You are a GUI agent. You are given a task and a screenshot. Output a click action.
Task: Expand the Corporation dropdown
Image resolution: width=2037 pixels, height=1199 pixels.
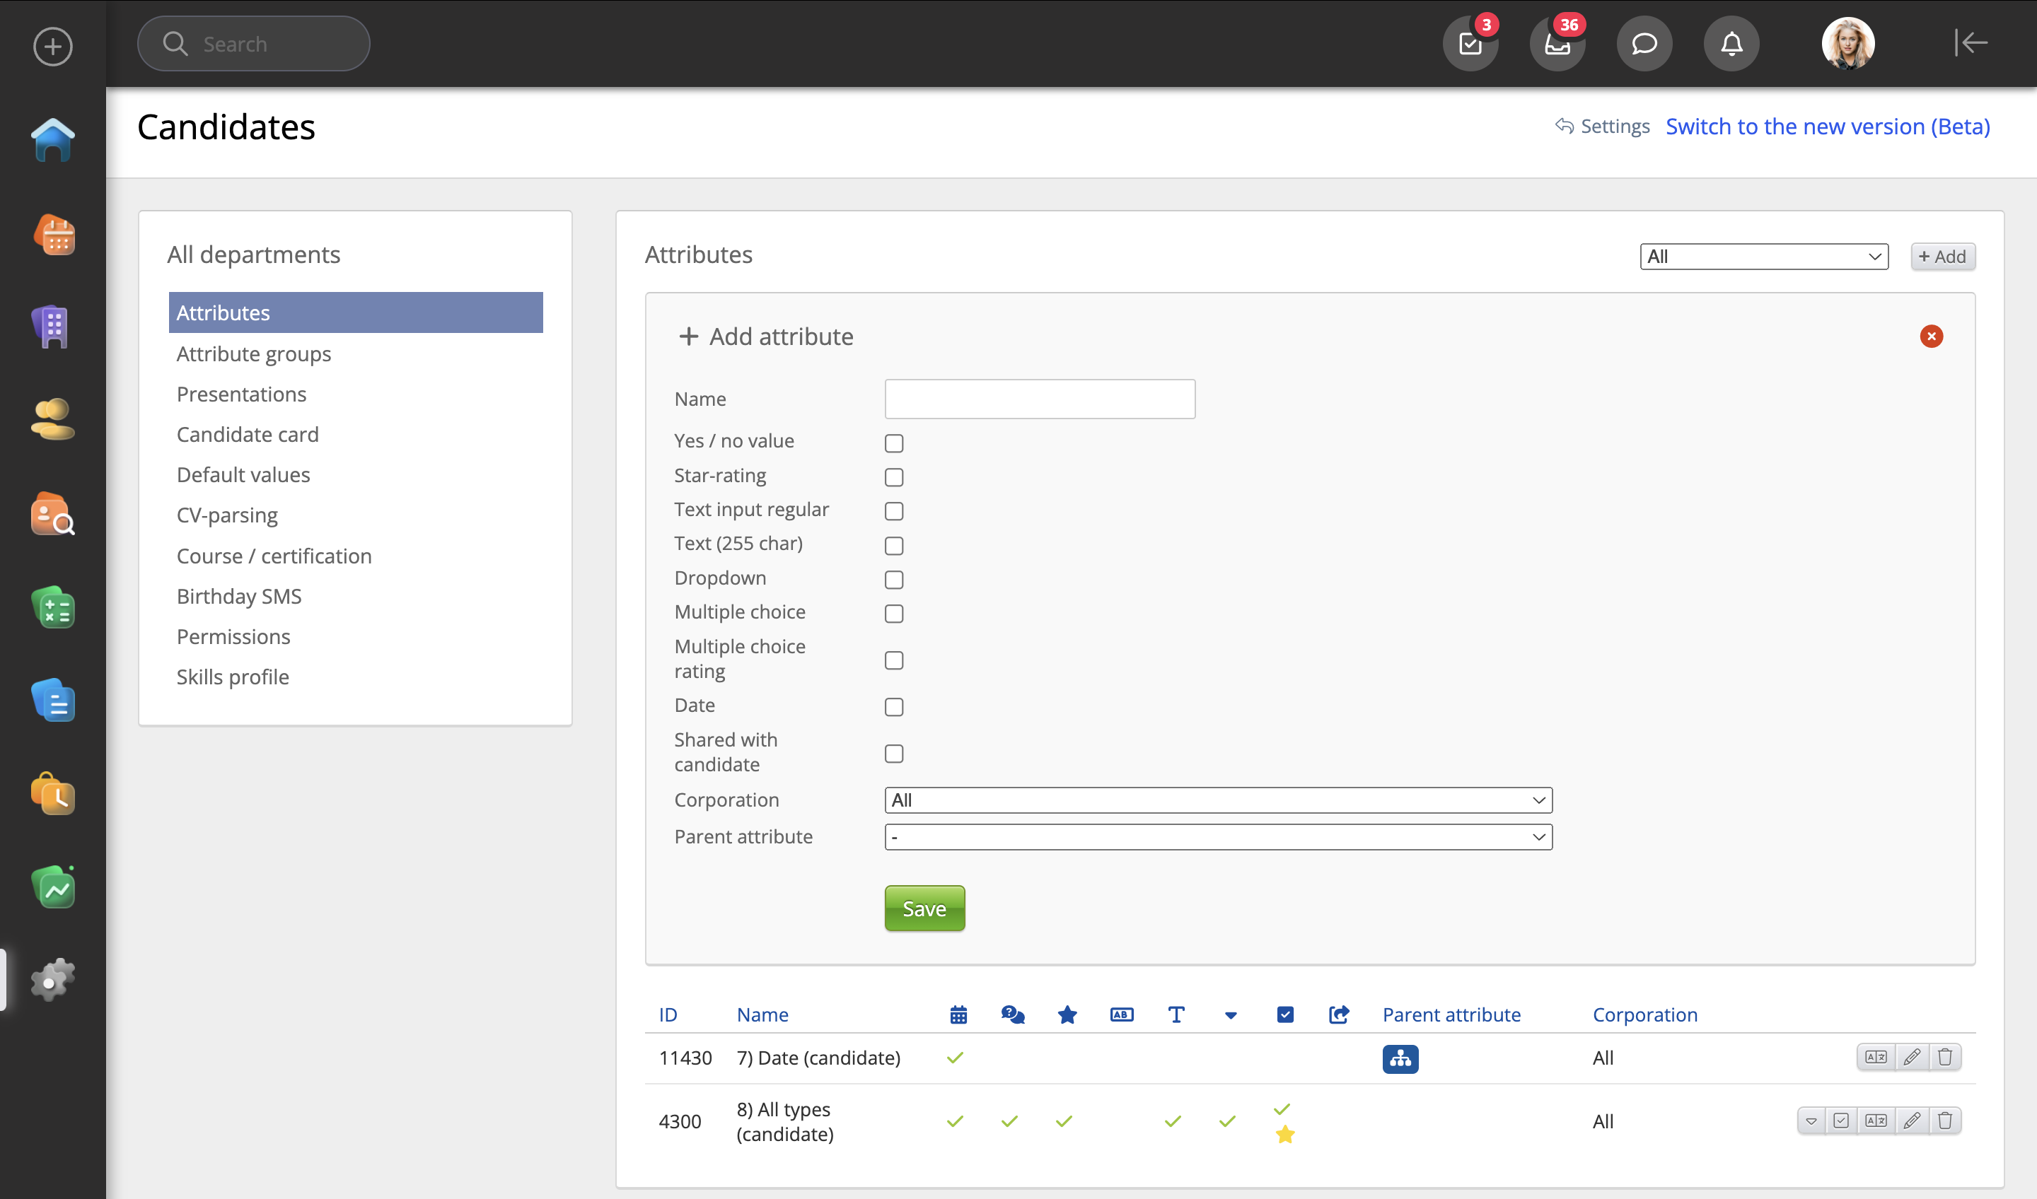click(1217, 800)
